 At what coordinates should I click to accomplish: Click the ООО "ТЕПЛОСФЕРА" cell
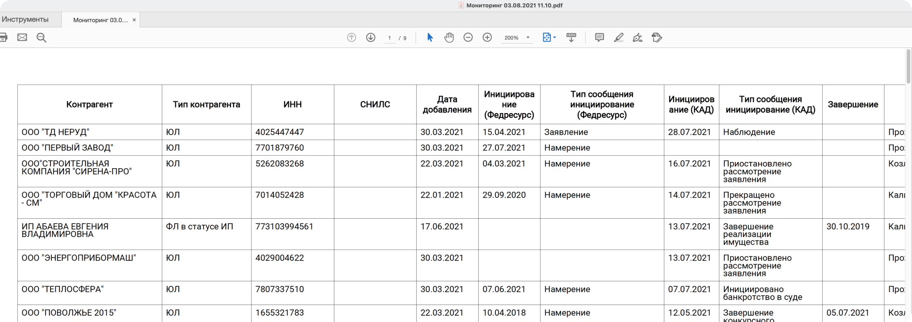coord(89,293)
